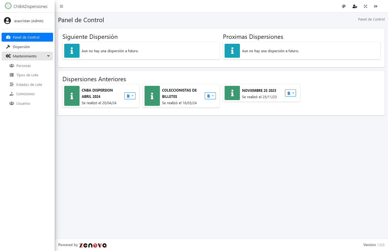Open document dropdown for COLECCIONISTAS DE BILLETES

click(x=210, y=96)
